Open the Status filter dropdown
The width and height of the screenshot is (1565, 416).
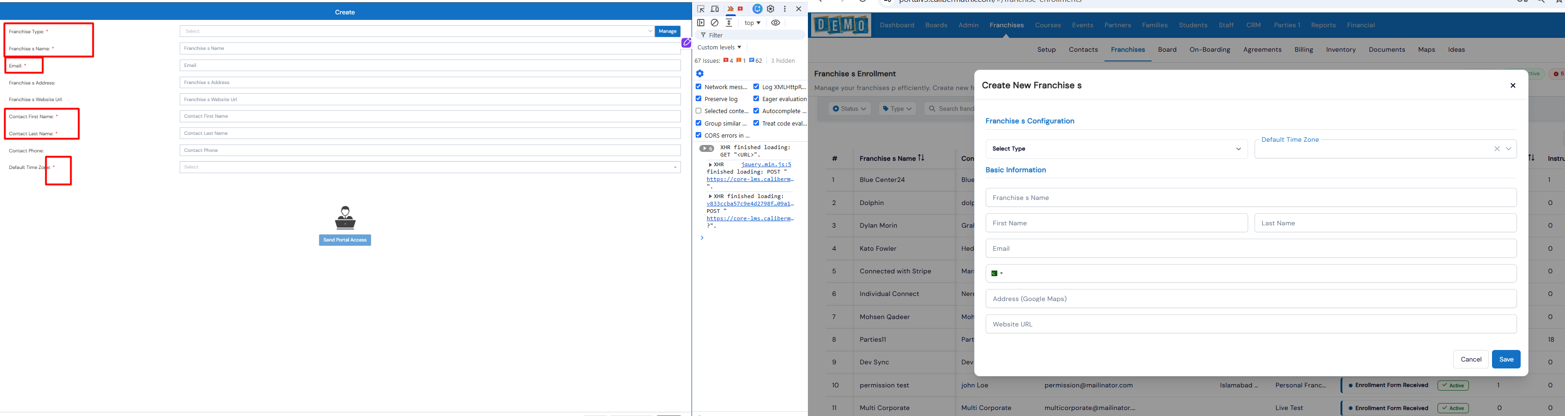(x=849, y=109)
